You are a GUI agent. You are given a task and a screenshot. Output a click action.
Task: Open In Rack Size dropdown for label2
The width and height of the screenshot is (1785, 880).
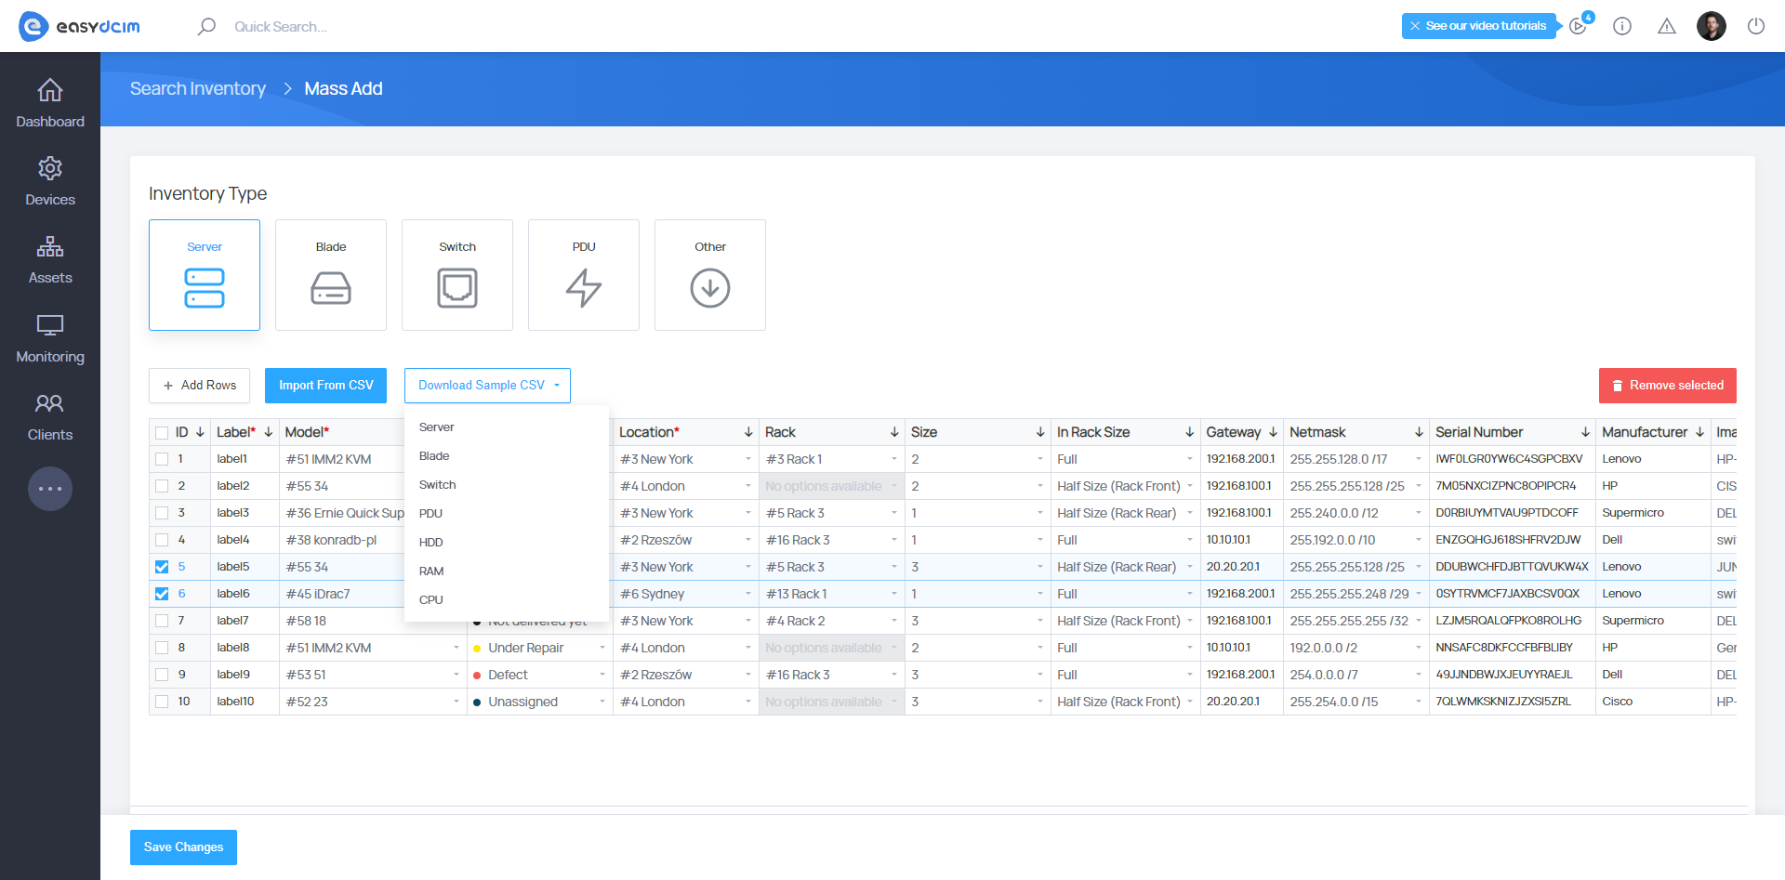click(x=1125, y=486)
